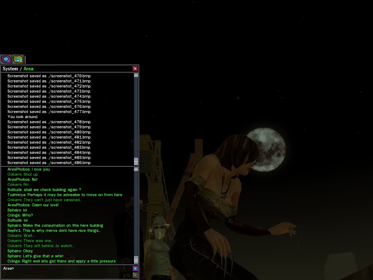The height and width of the screenshot is (280, 373).
Task: Click 'Ookami: They left behind...to watch...'
Action: (x=41, y=246)
